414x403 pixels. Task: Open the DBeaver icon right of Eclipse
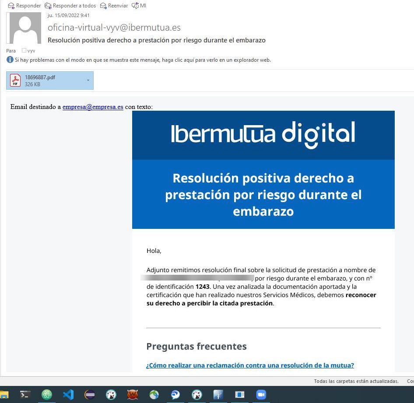pos(111,395)
